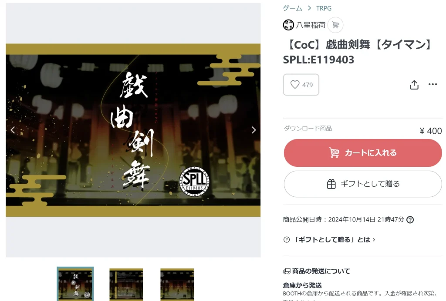Screen dimensions: 446x301
Task: Open the TRPG breadcrumb link
Action: point(324,8)
